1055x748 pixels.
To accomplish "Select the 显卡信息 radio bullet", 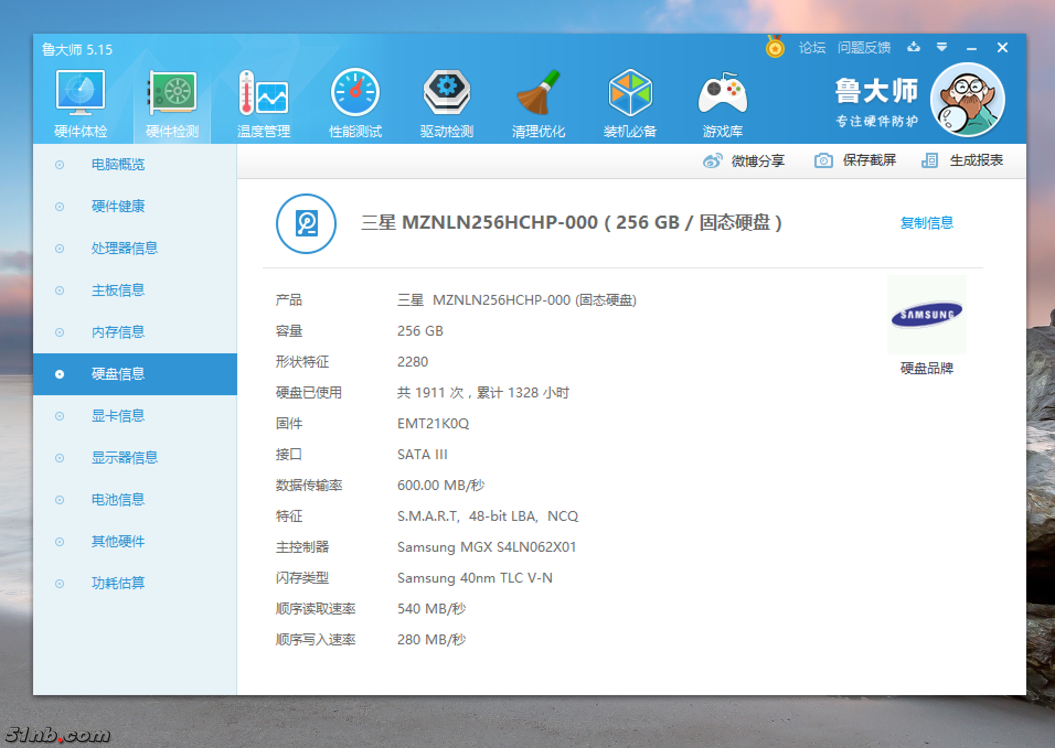I will click(60, 416).
